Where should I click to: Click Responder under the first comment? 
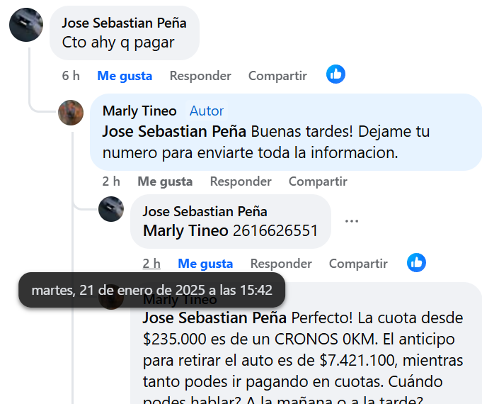pyautogui.click(x=200, y=76)
